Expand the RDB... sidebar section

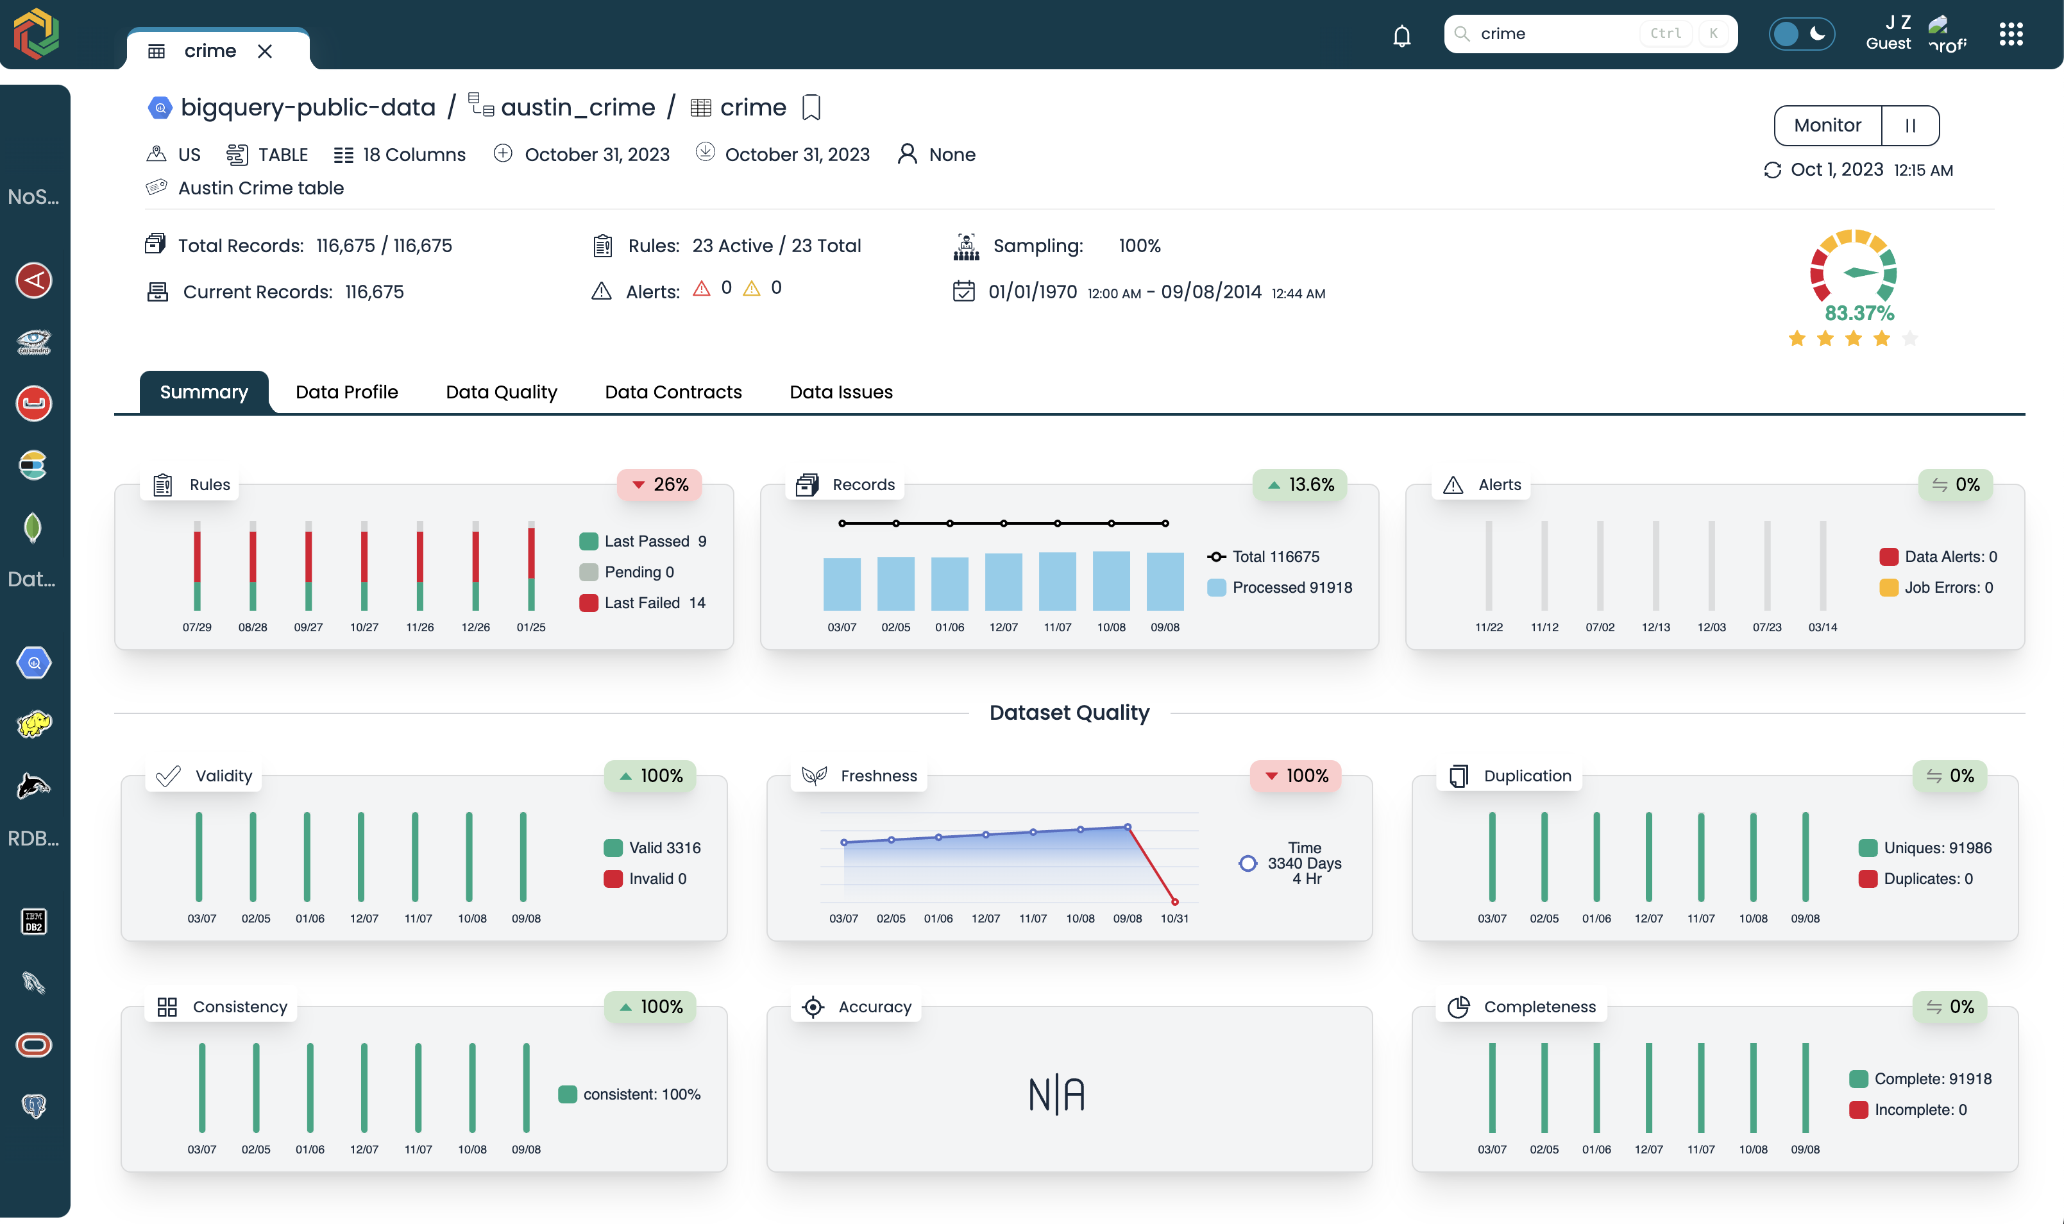(x=33, y=839)
